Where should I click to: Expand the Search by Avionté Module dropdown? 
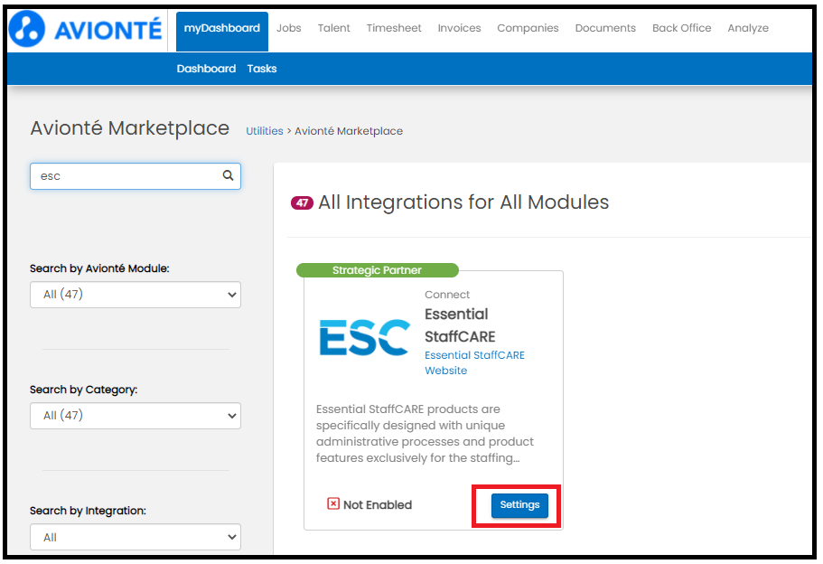[136, 295]
